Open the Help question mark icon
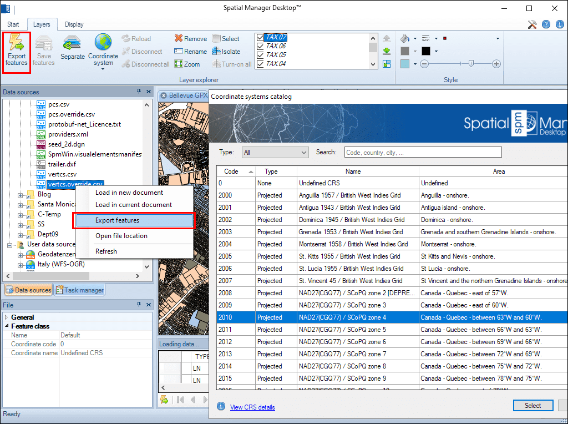The image size is (568, 424). 546,24
